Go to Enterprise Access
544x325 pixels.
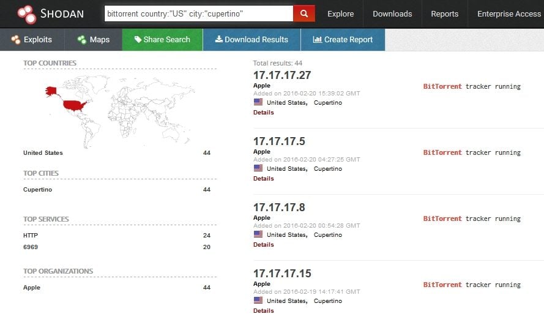(x=509, y=14)
